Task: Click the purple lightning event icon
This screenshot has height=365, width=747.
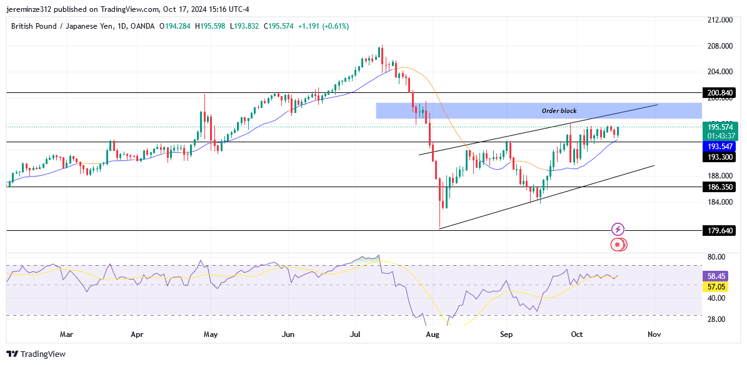Action: (x=618, y=229)
